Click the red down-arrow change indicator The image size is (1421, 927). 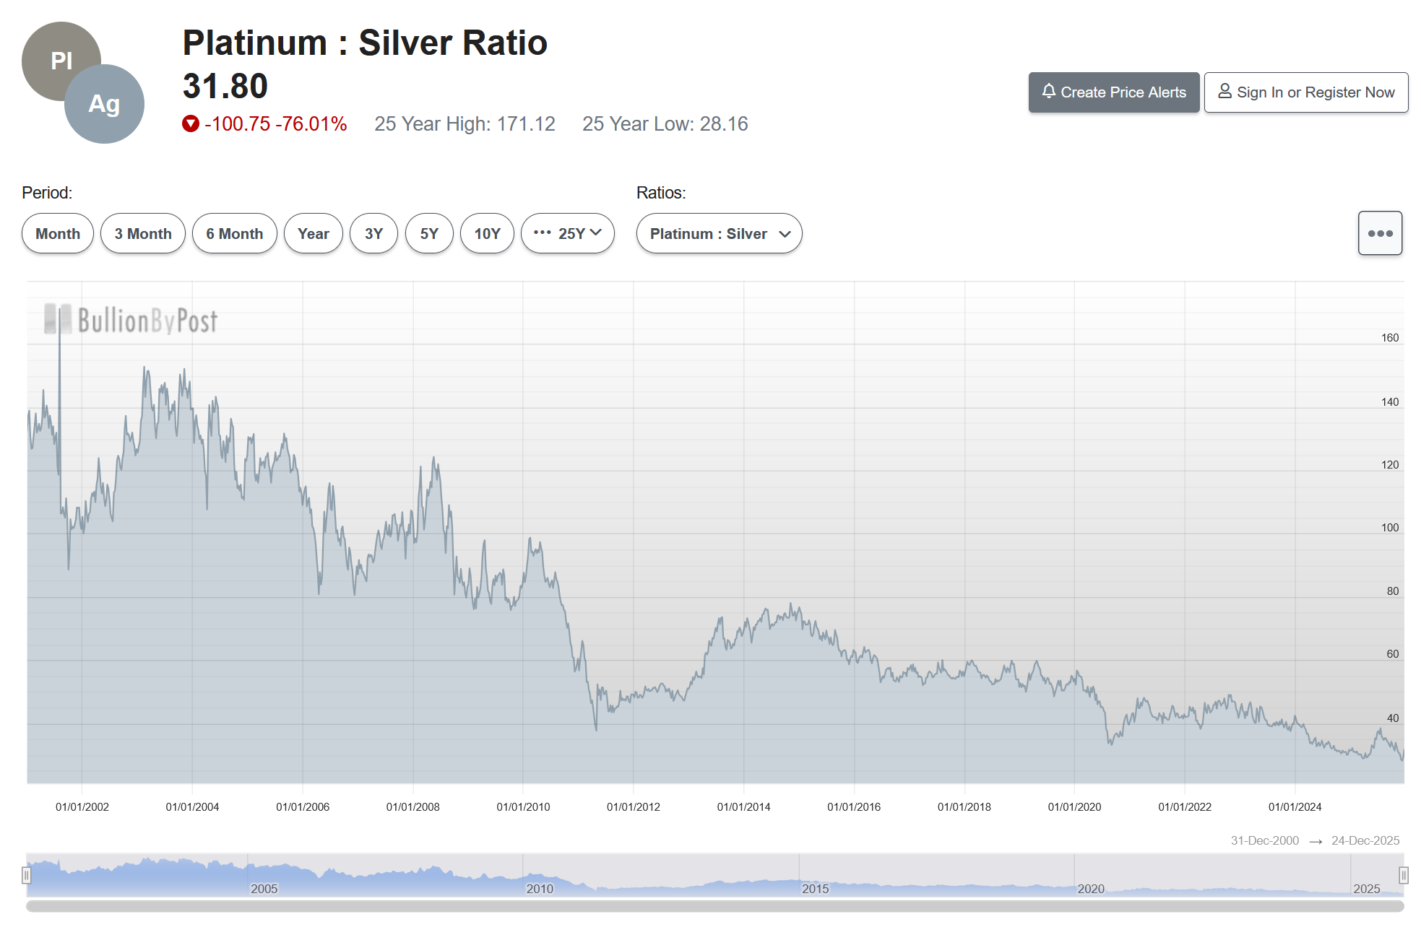(x=191, y=124)
